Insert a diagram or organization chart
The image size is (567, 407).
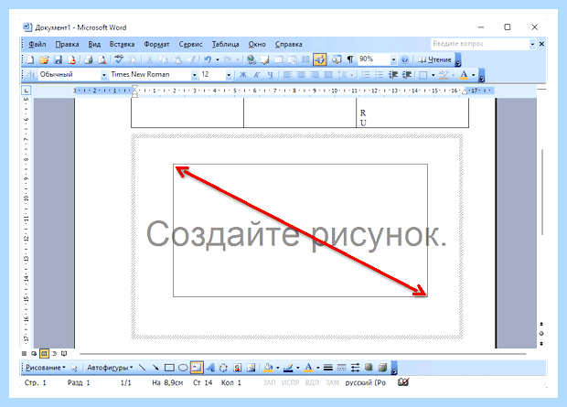pos(223,368)
